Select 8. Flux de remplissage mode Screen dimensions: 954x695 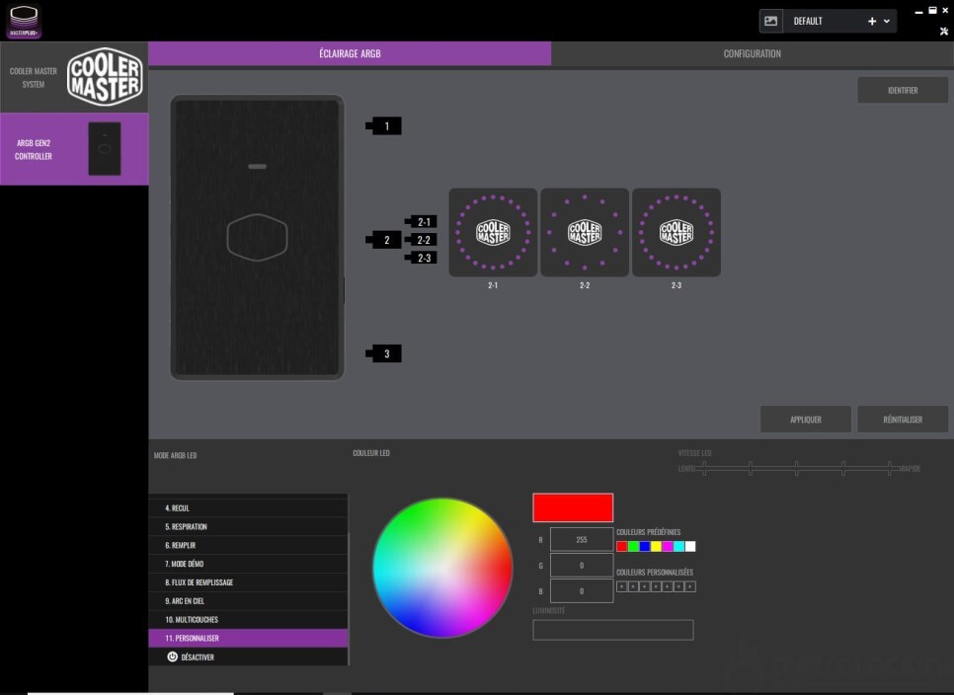[x=248, y=582]
